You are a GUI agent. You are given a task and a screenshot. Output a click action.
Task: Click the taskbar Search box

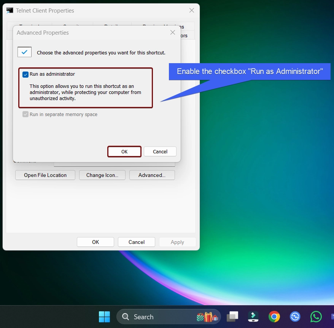tap(169, 317)
